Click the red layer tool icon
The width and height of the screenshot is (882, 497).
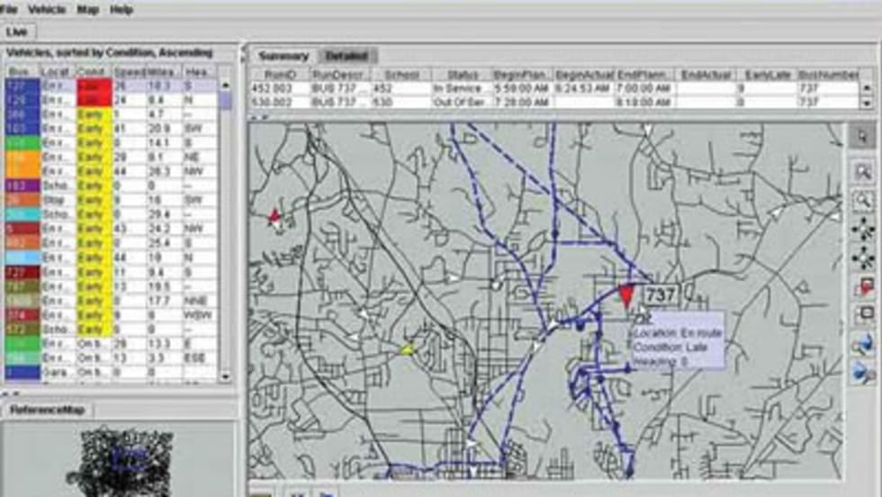(862, 287)
